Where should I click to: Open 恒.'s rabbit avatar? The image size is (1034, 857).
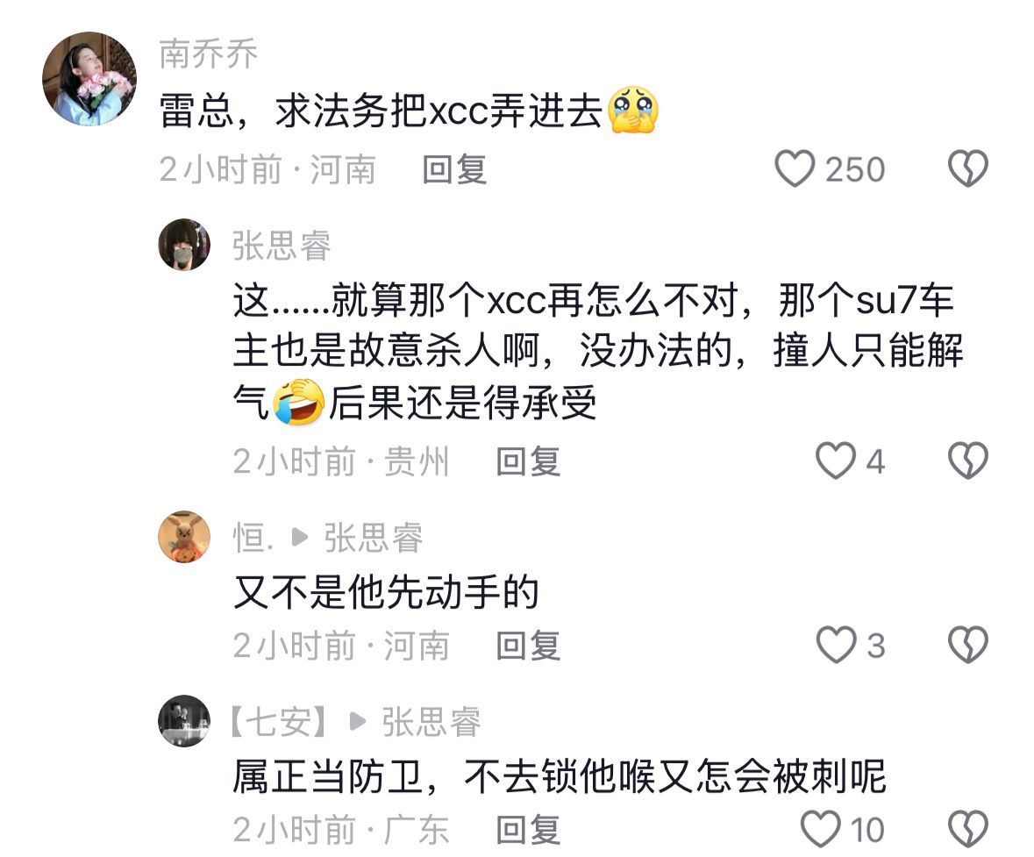coord(185,536)
